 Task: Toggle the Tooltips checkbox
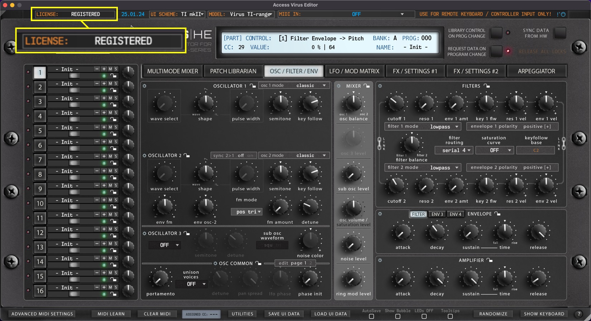tap(450, 316)
